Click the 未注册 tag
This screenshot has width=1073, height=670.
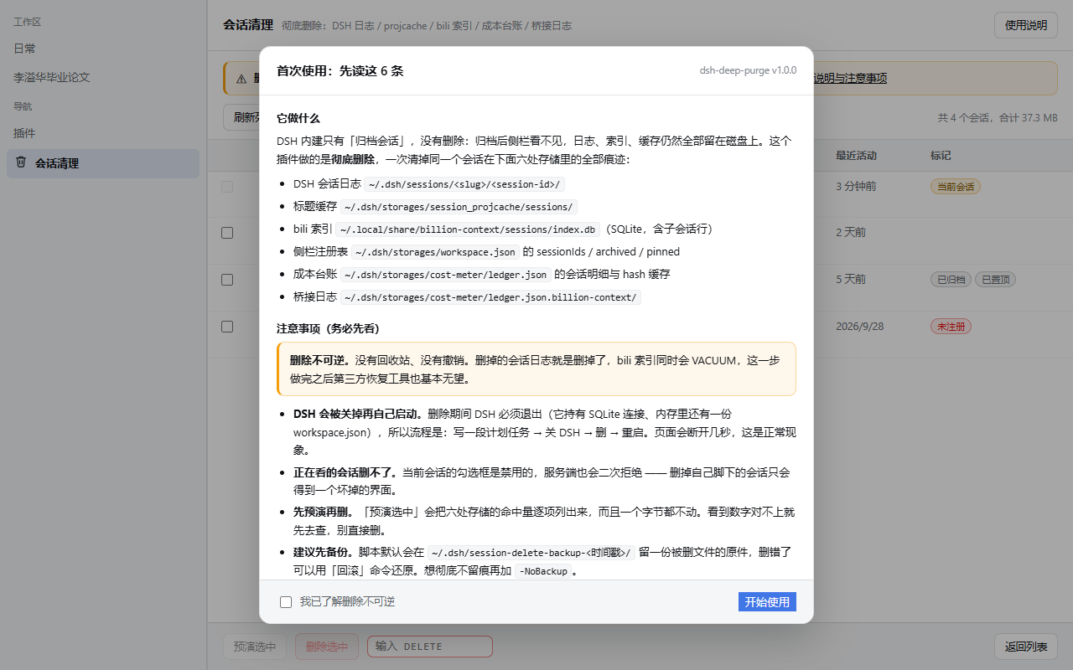coord(951,327)
